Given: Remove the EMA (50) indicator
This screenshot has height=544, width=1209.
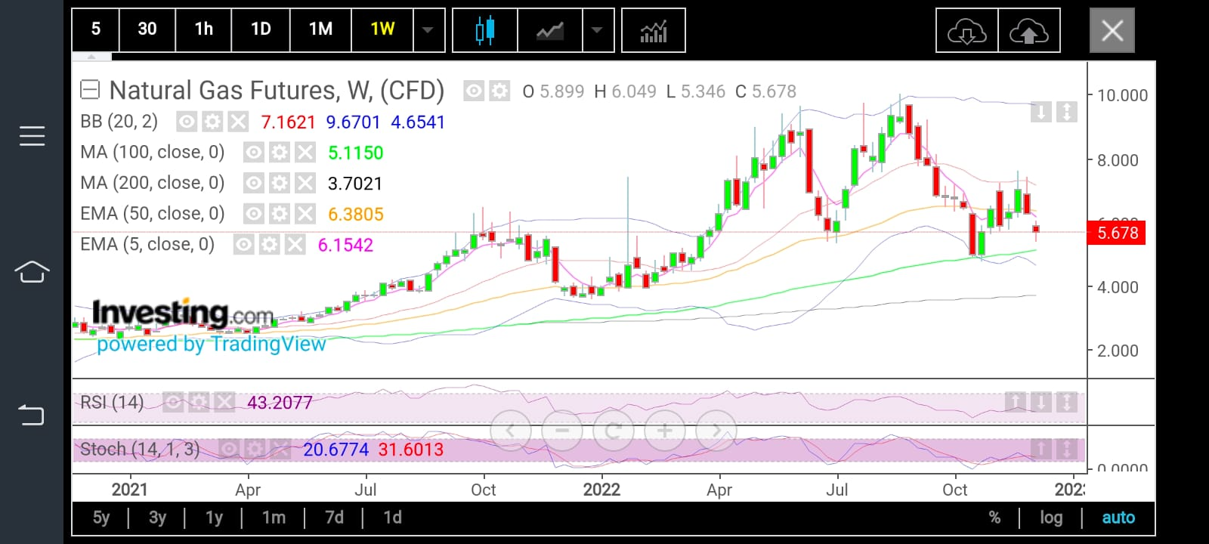Looking at the screenshot, I should pyautogui.click(x=305, y=214).
